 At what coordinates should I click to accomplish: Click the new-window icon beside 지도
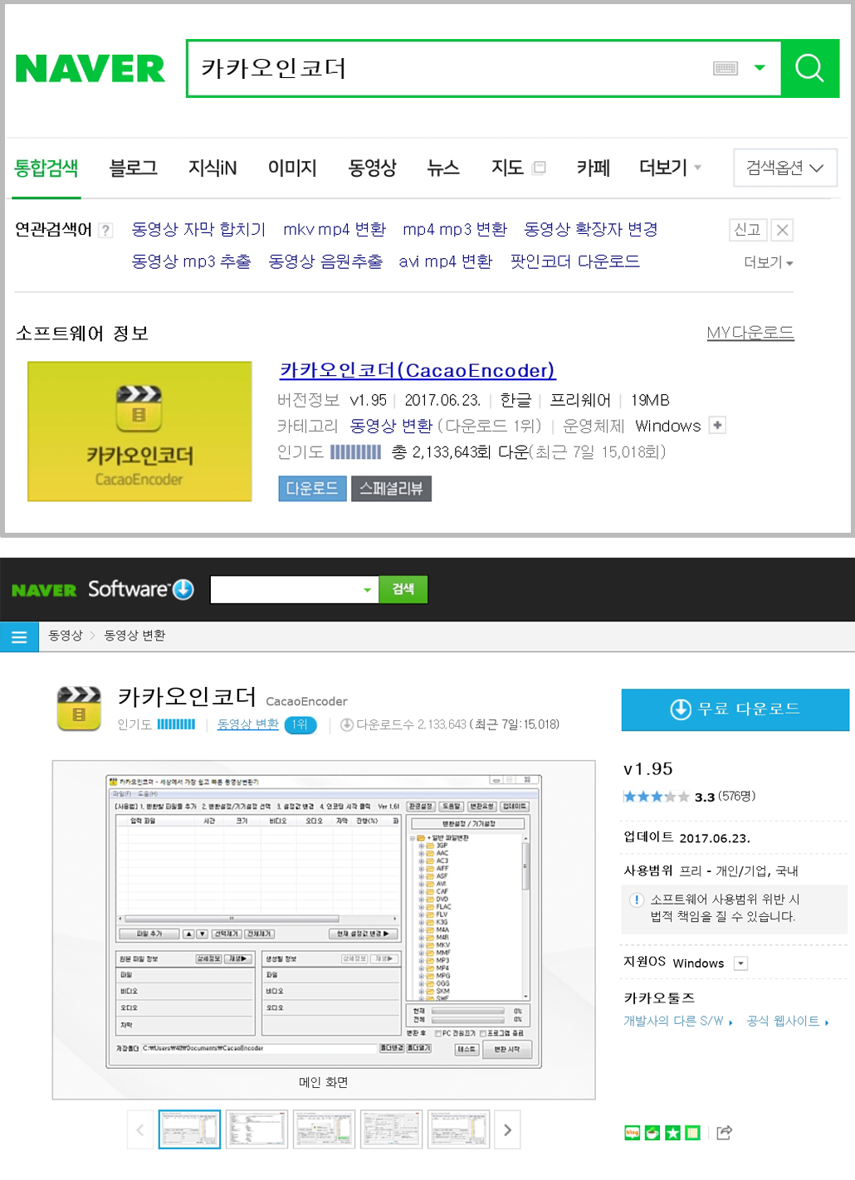pyautogui.click(x=540, y=168)
